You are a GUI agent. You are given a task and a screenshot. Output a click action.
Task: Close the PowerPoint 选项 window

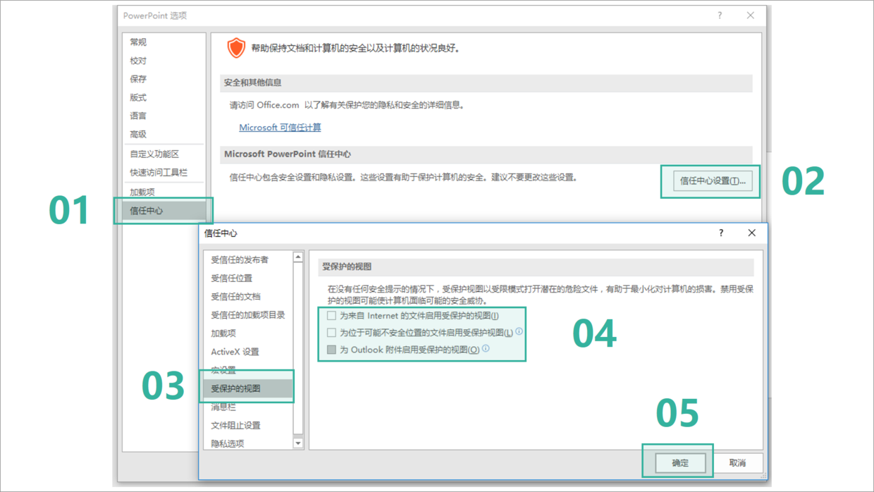[x=751, y=16]
